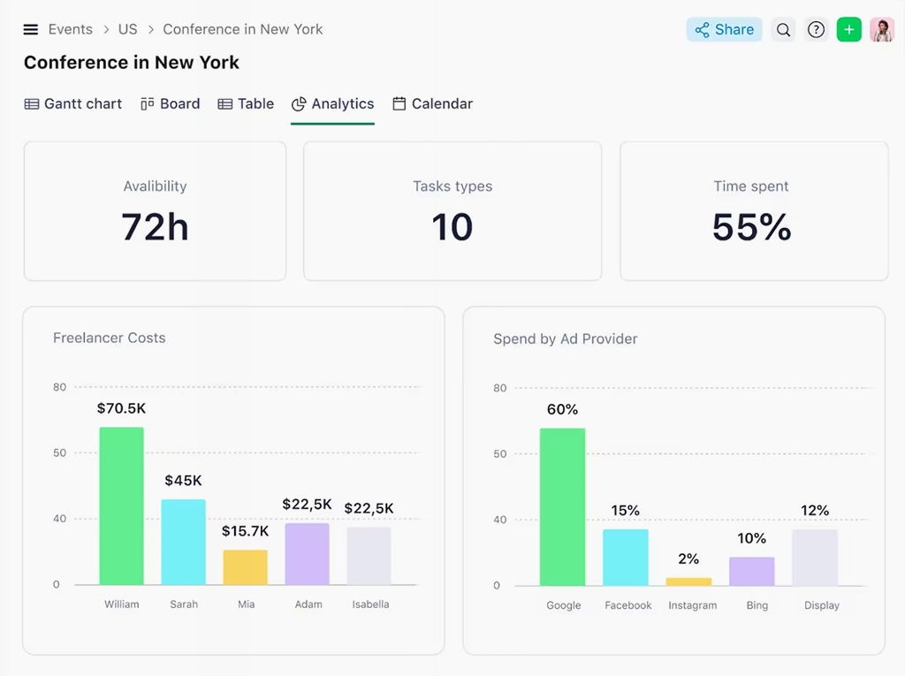Image resolution: width=905 pixels, height=676 pixels.
Task: Click the Isabella axis label
Action: coord(370,604)
